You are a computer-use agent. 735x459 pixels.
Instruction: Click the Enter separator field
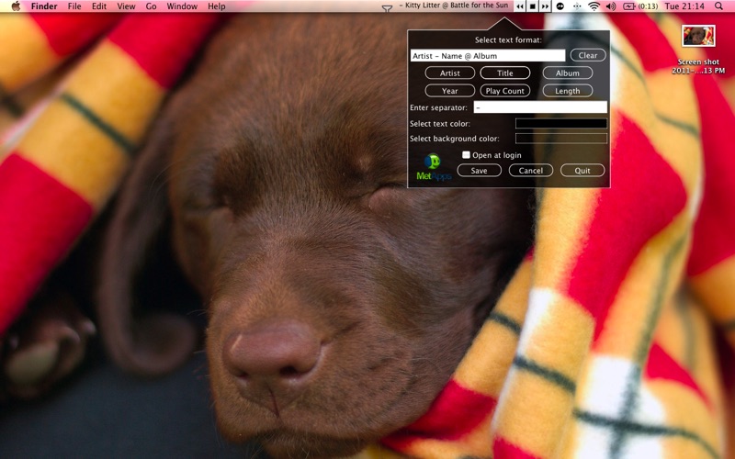click(540, 107)
